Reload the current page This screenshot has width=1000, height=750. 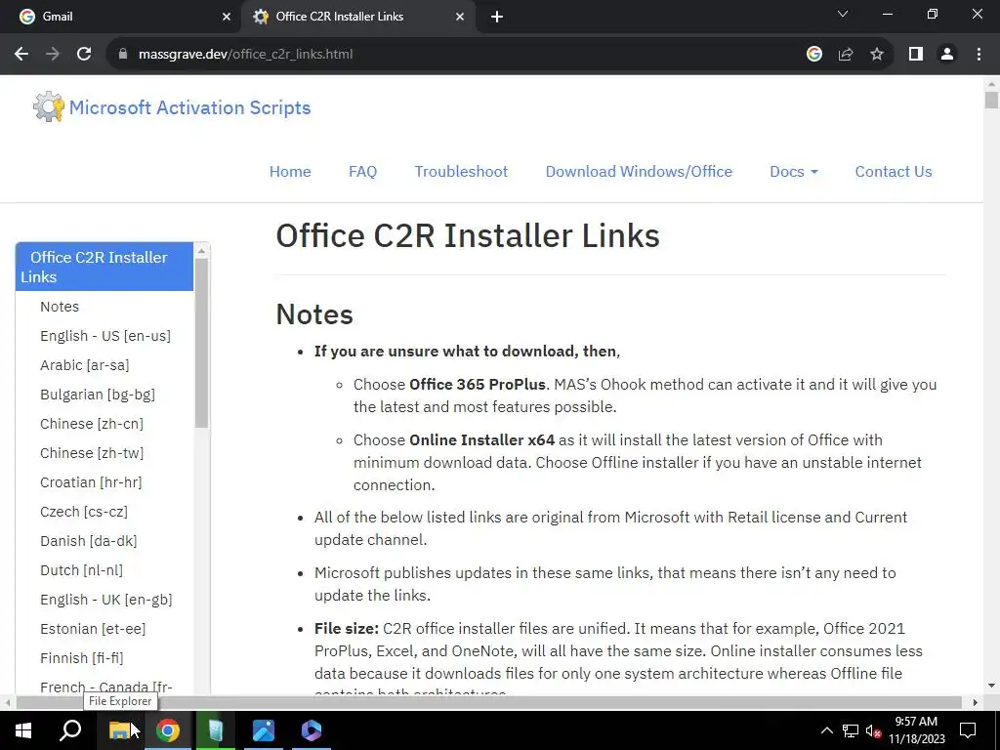(x=84, y=55)
